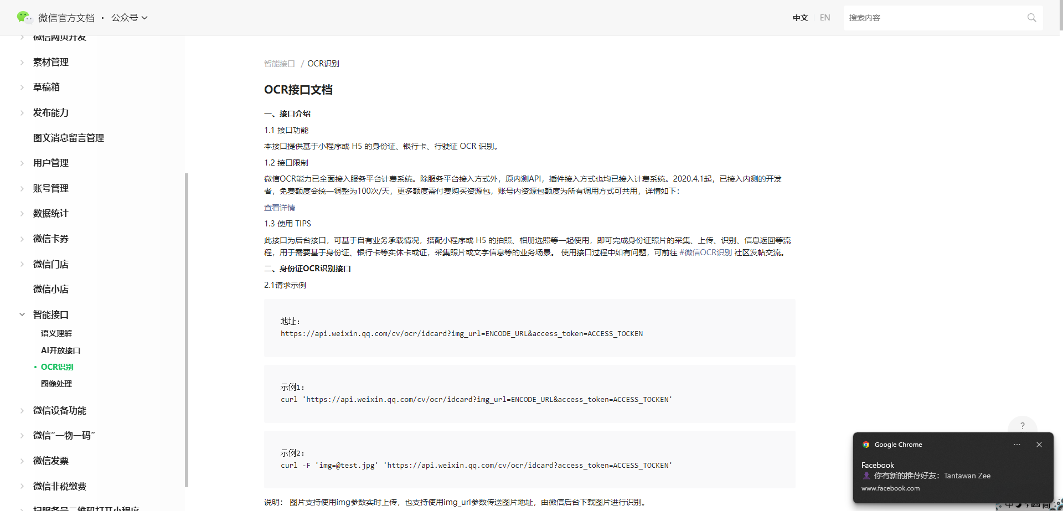Open the notification's more options ellipsis
The height and width of the screenshot is (511, 1063).
pos(1017,444)
